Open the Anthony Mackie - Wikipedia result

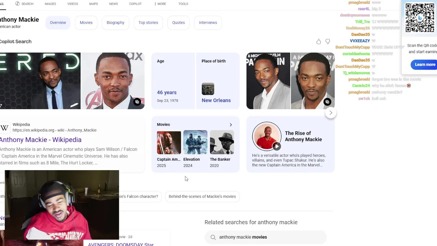41,140
